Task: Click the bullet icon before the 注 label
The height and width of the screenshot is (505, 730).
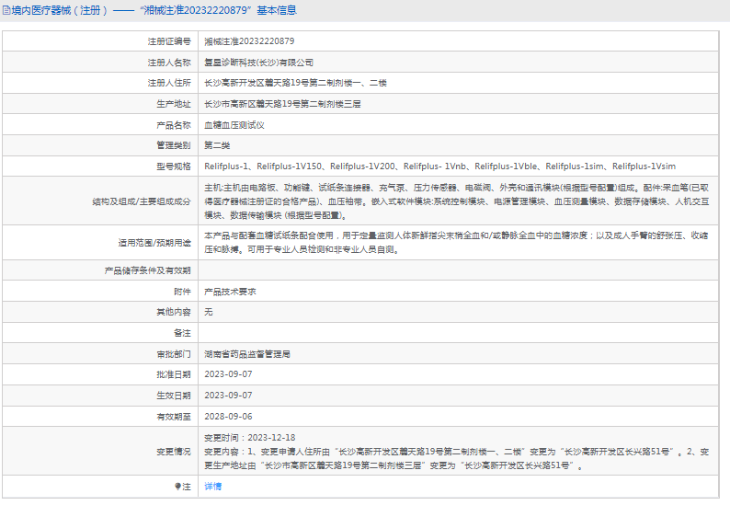Action: coord(177,487)
